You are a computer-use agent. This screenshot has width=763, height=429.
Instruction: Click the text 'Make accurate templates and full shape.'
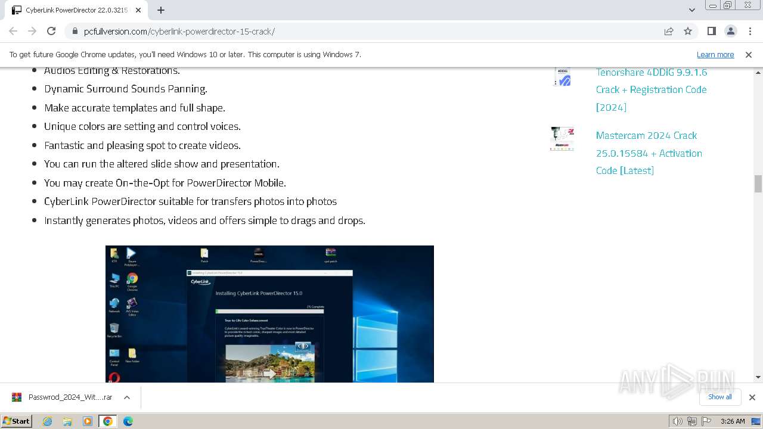[135, 108]
